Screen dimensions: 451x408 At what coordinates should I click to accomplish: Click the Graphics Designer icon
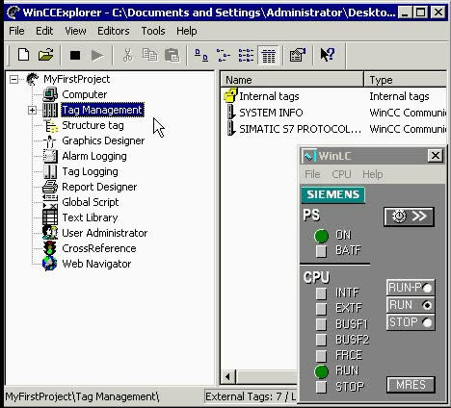coord(50,140)
